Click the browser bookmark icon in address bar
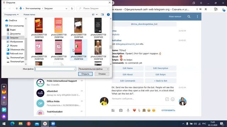The width and height of the screenshot is (227, 127). tap(206, 10)
